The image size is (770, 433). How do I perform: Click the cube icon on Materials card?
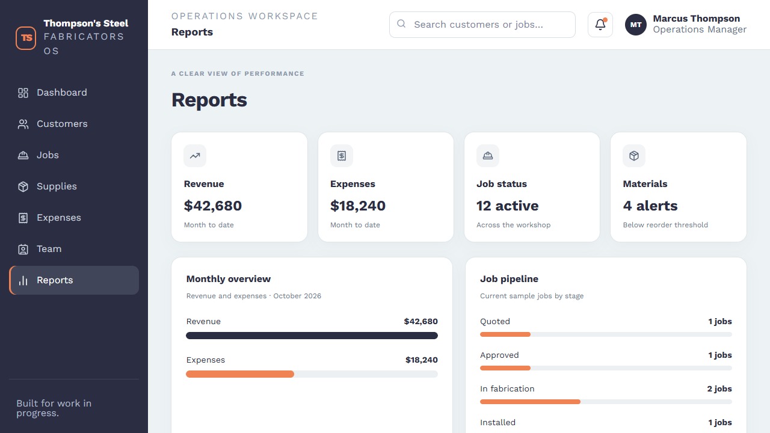point(634,156)
